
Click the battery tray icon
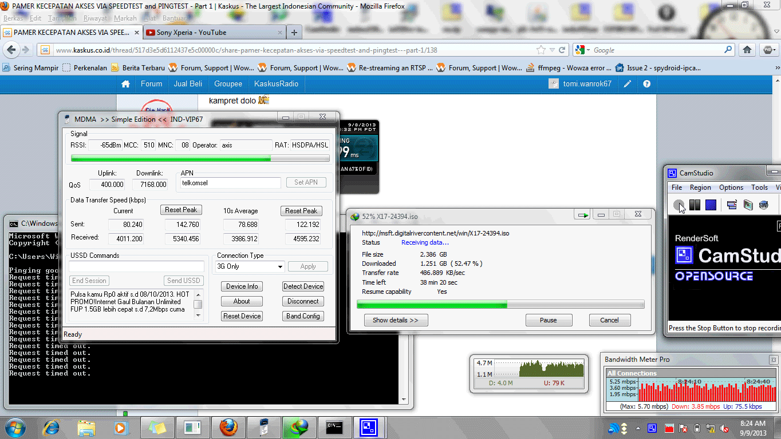coord(697,428)
